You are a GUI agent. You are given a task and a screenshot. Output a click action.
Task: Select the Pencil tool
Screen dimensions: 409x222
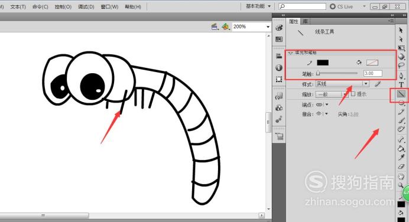401,112
